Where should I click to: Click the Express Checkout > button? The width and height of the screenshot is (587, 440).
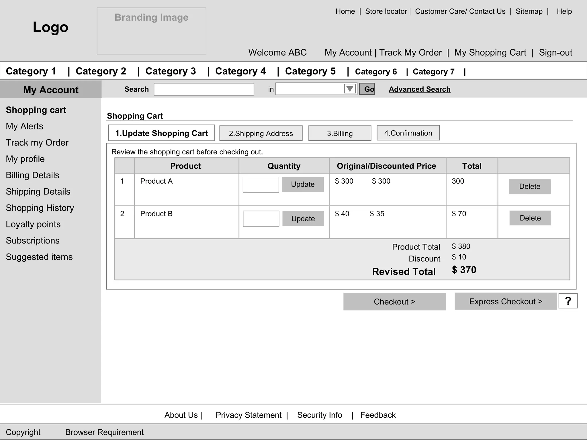(x=506, y=301)
